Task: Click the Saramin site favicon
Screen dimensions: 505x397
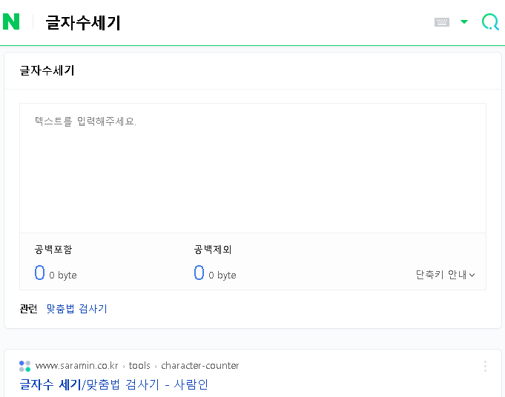Action: (x=24, y=366)
